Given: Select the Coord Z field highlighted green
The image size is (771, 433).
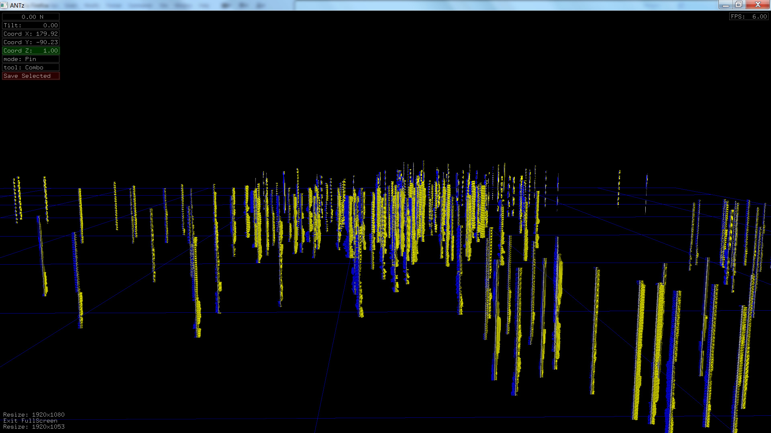Looking at the screenshot, I should click(31, 51).
